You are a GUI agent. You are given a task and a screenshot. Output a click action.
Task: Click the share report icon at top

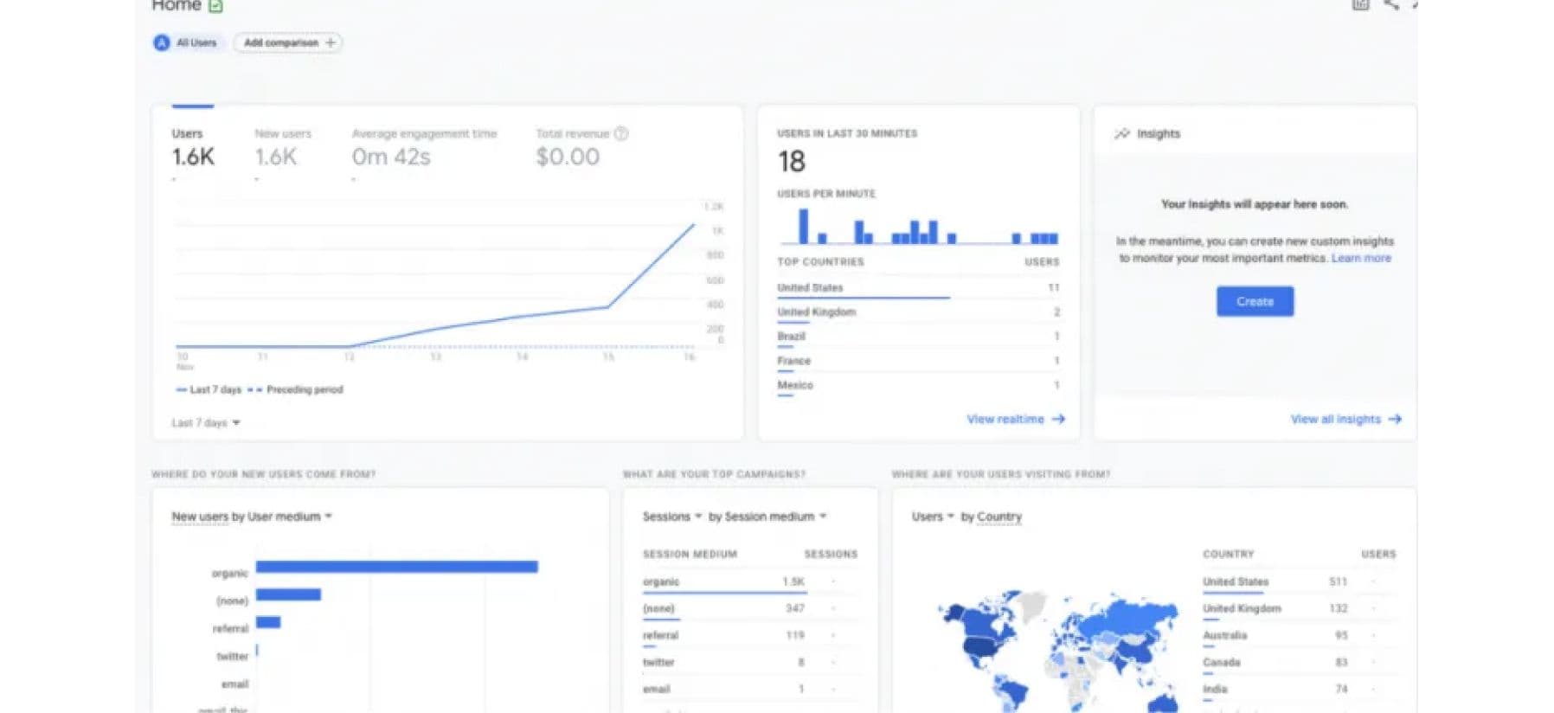pos(1391,5)
